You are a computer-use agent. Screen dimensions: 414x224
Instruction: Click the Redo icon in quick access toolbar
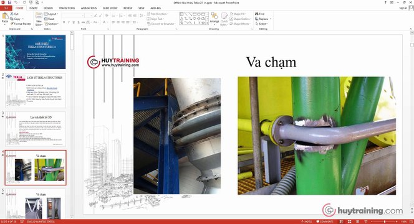24,2
